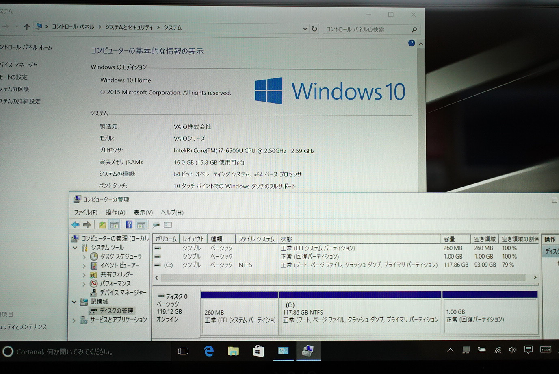Click the disk connect toolbar icon
This screenshot has height=374, width=559.
pyautogui.click(x=156, y=225)
